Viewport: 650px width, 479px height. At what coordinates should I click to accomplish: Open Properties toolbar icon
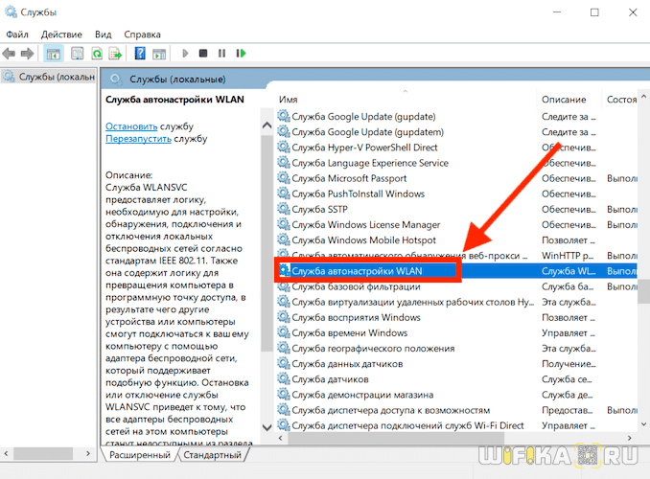pos(77,54)
